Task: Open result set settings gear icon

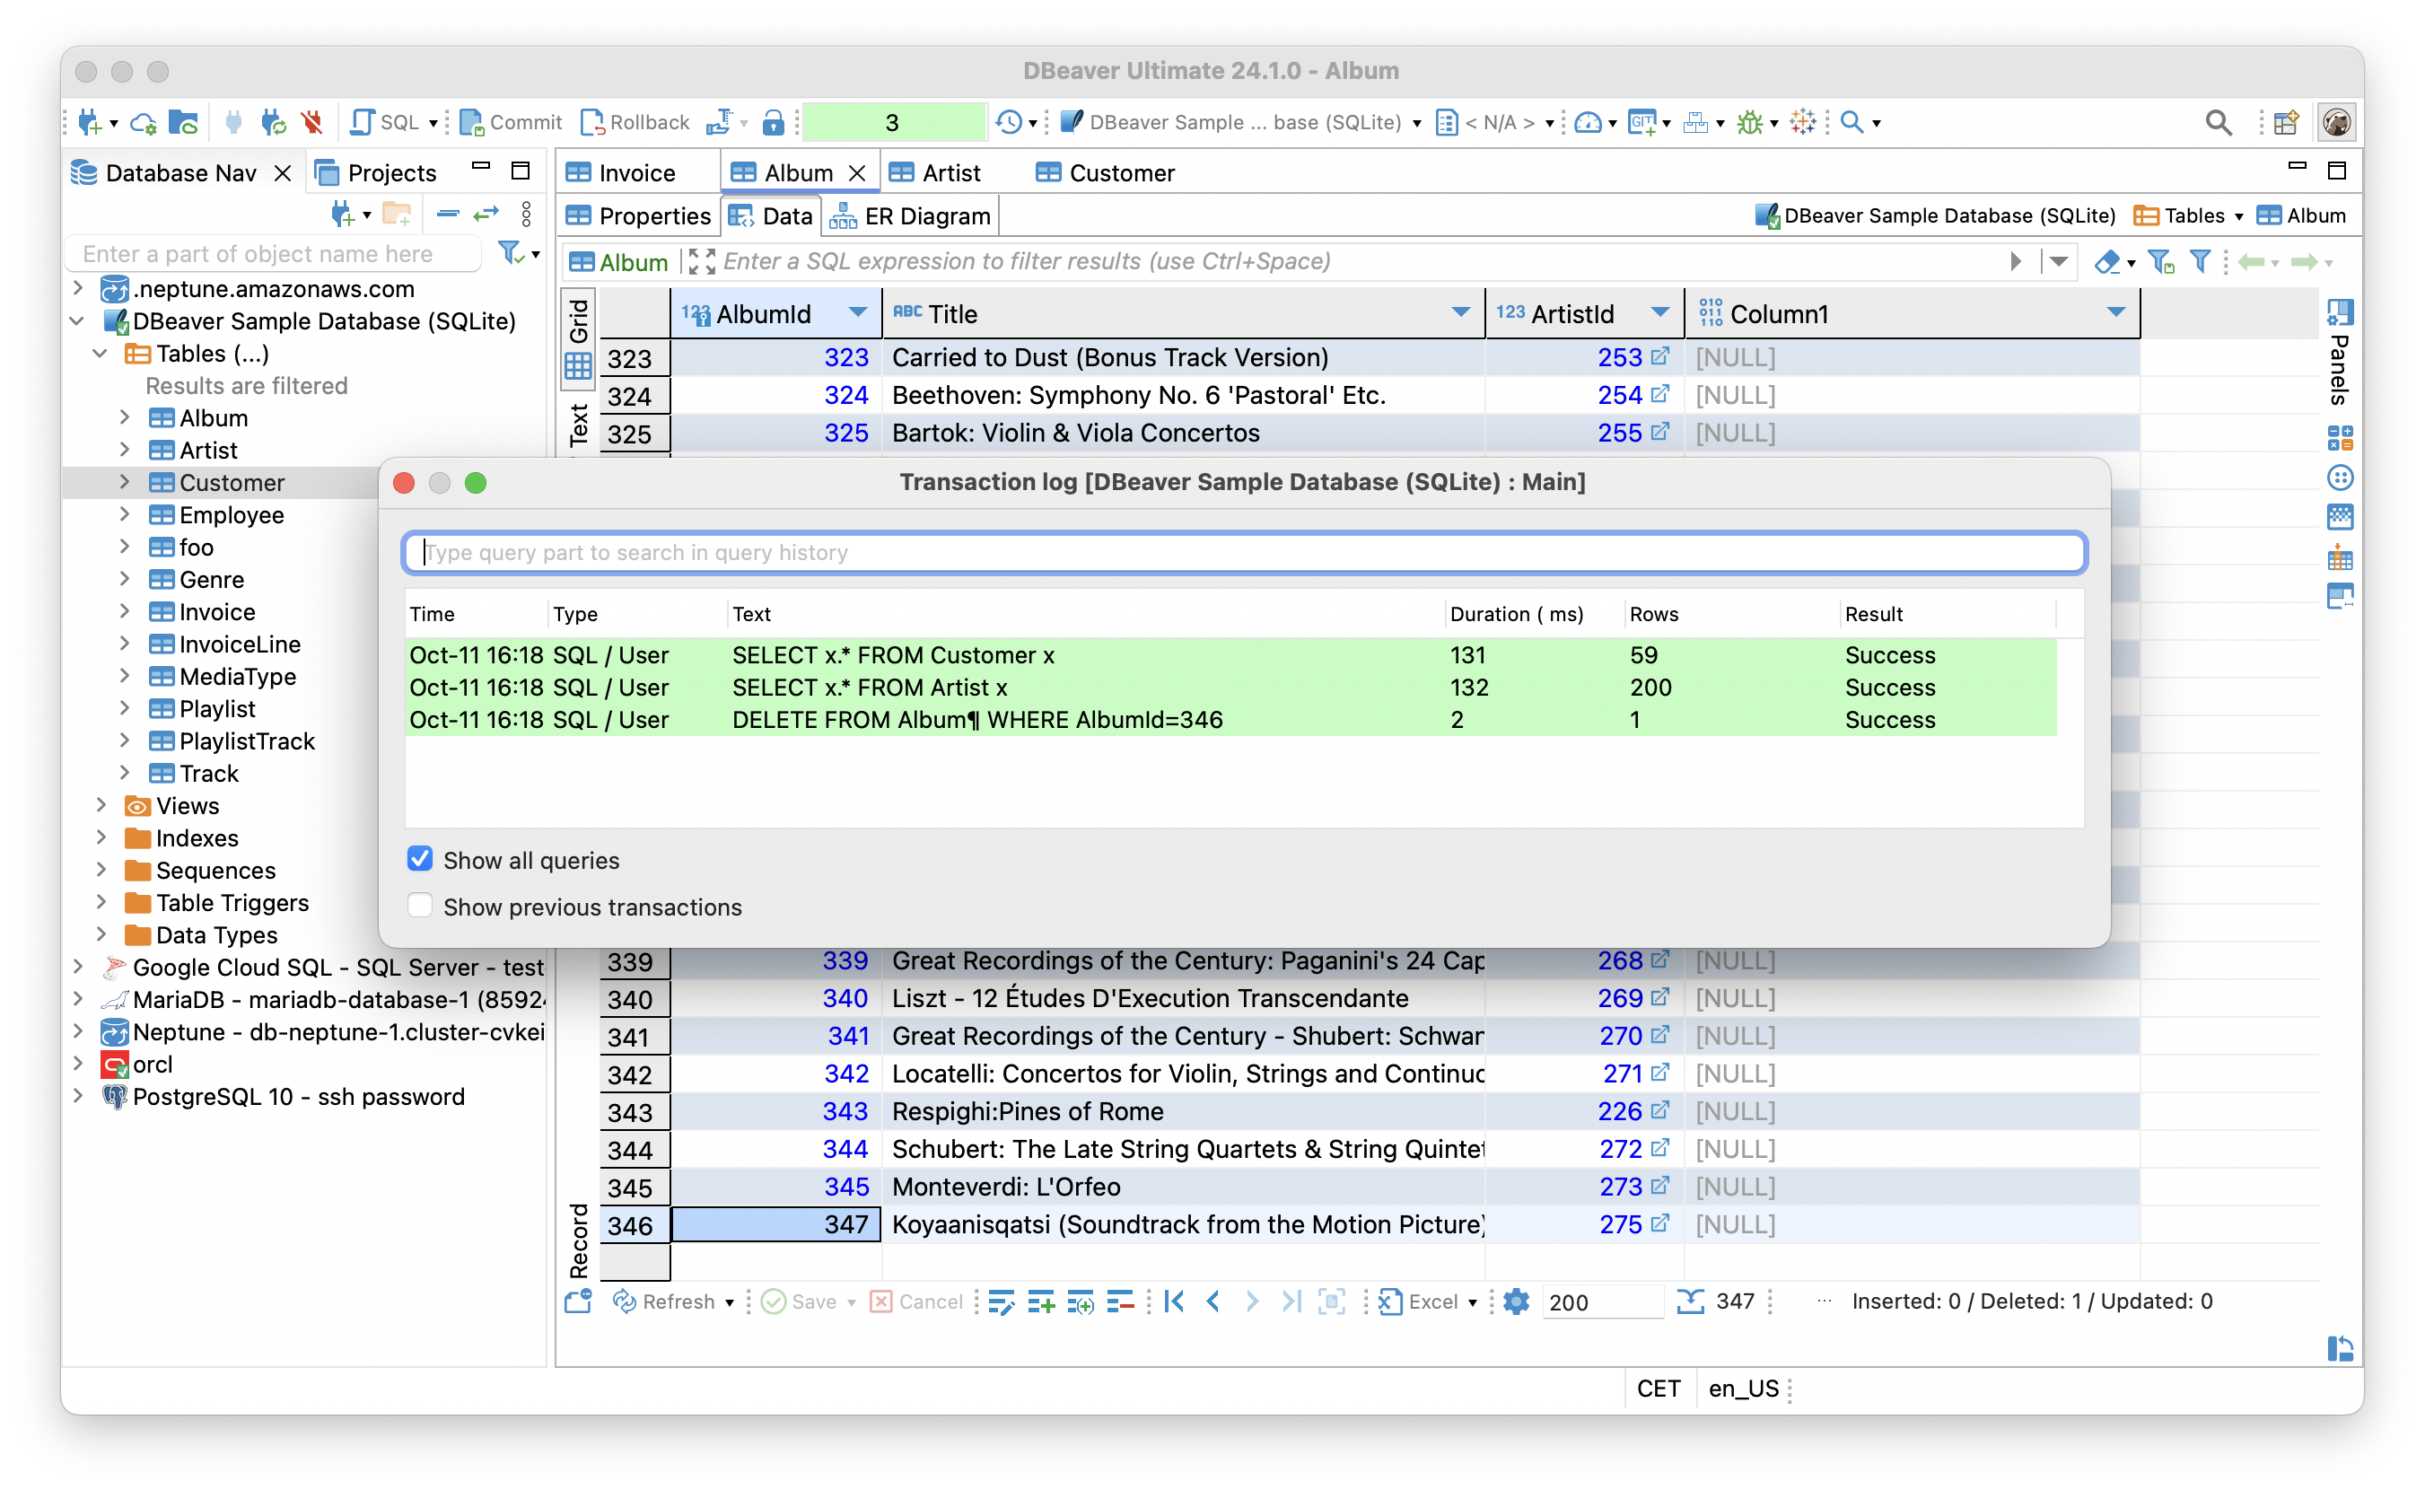Action: tap(1516, 1302)
